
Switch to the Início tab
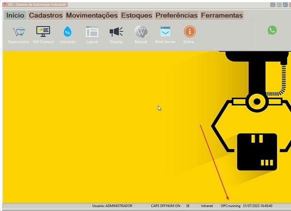pyautogui.click(x=15, y=15)
